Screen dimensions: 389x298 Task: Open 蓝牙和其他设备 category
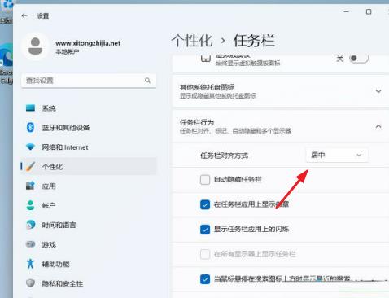tap(89, 128)
